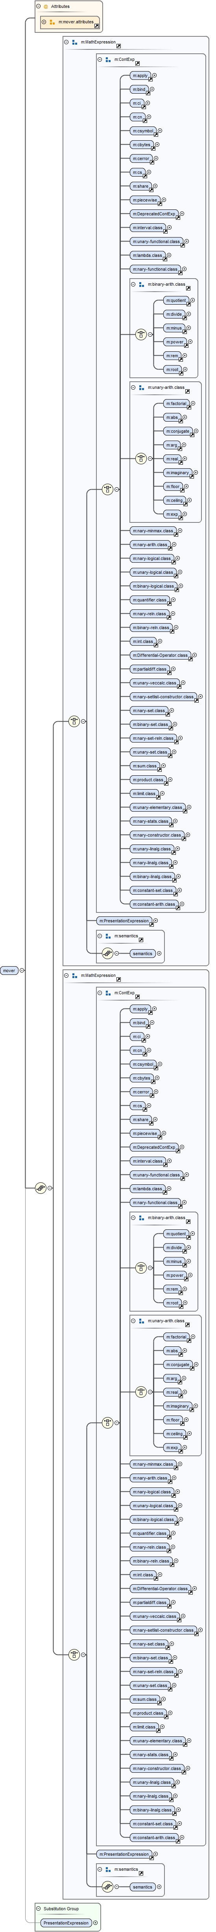Collapse the mover root element toggle
The width and height of the screenshot is (216, 1932).
pos(22,970)
